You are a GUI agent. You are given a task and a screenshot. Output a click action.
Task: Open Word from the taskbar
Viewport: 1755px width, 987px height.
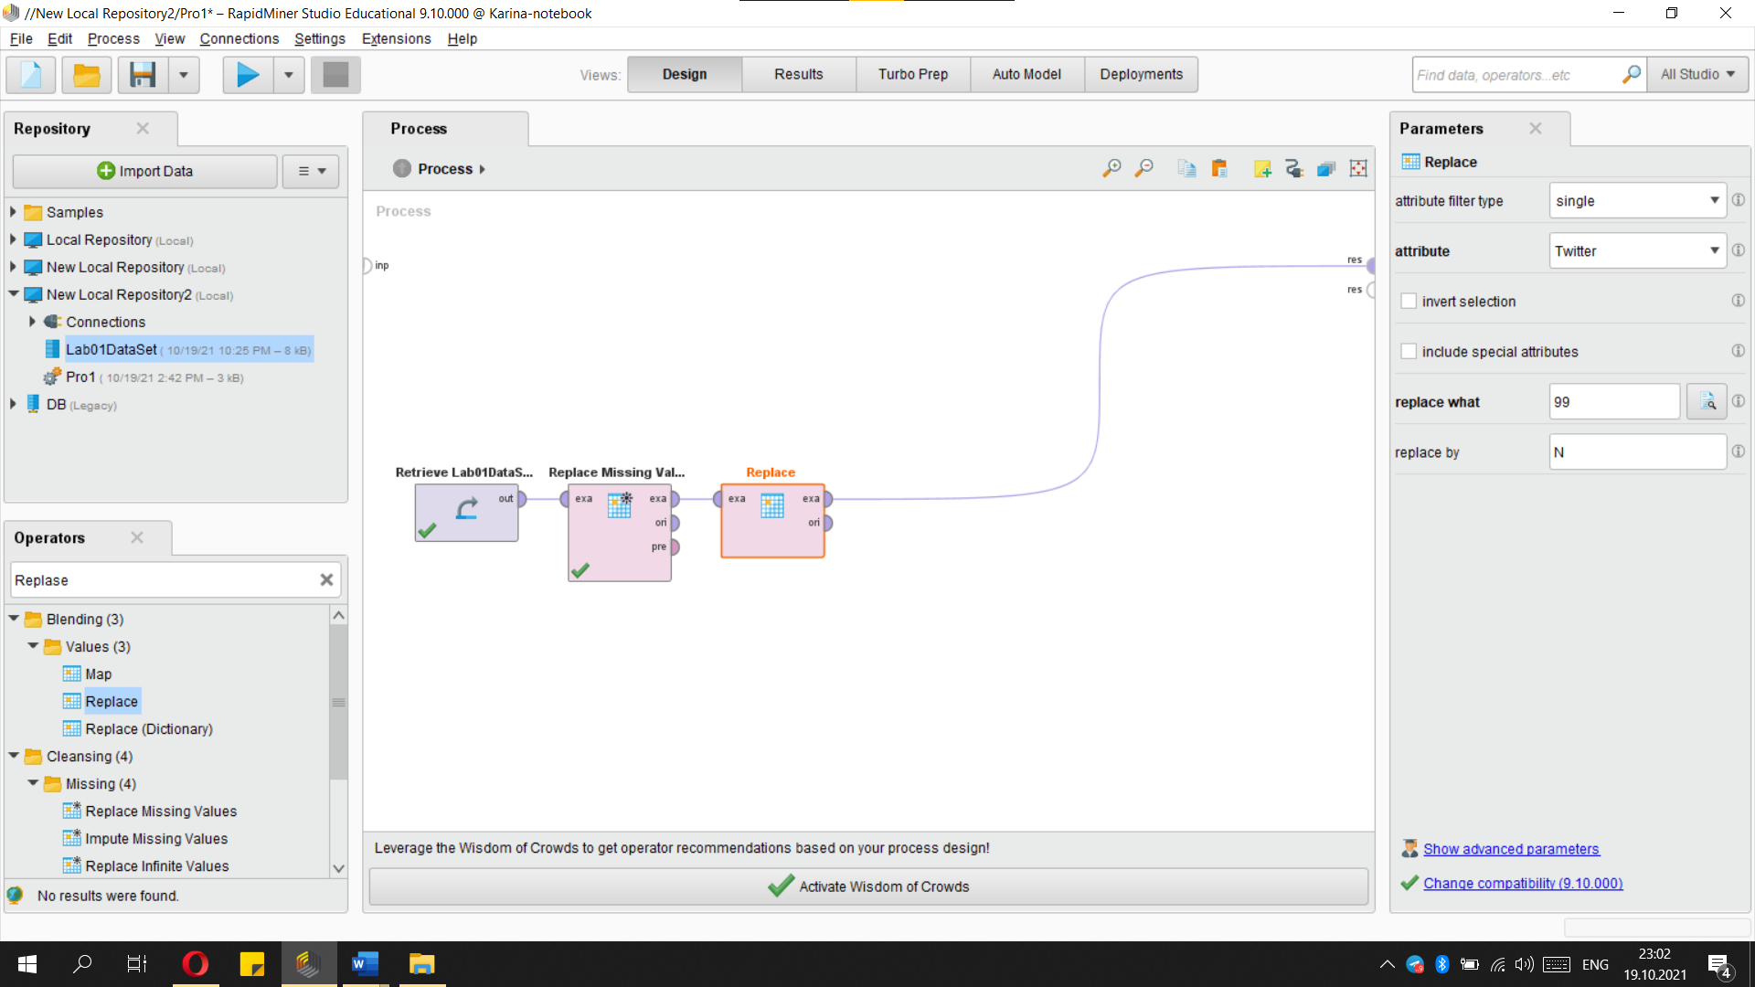365,964
